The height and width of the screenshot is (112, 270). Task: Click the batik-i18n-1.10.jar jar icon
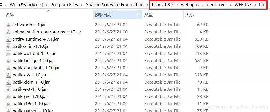pyautogui.click(x=9, y=104)
